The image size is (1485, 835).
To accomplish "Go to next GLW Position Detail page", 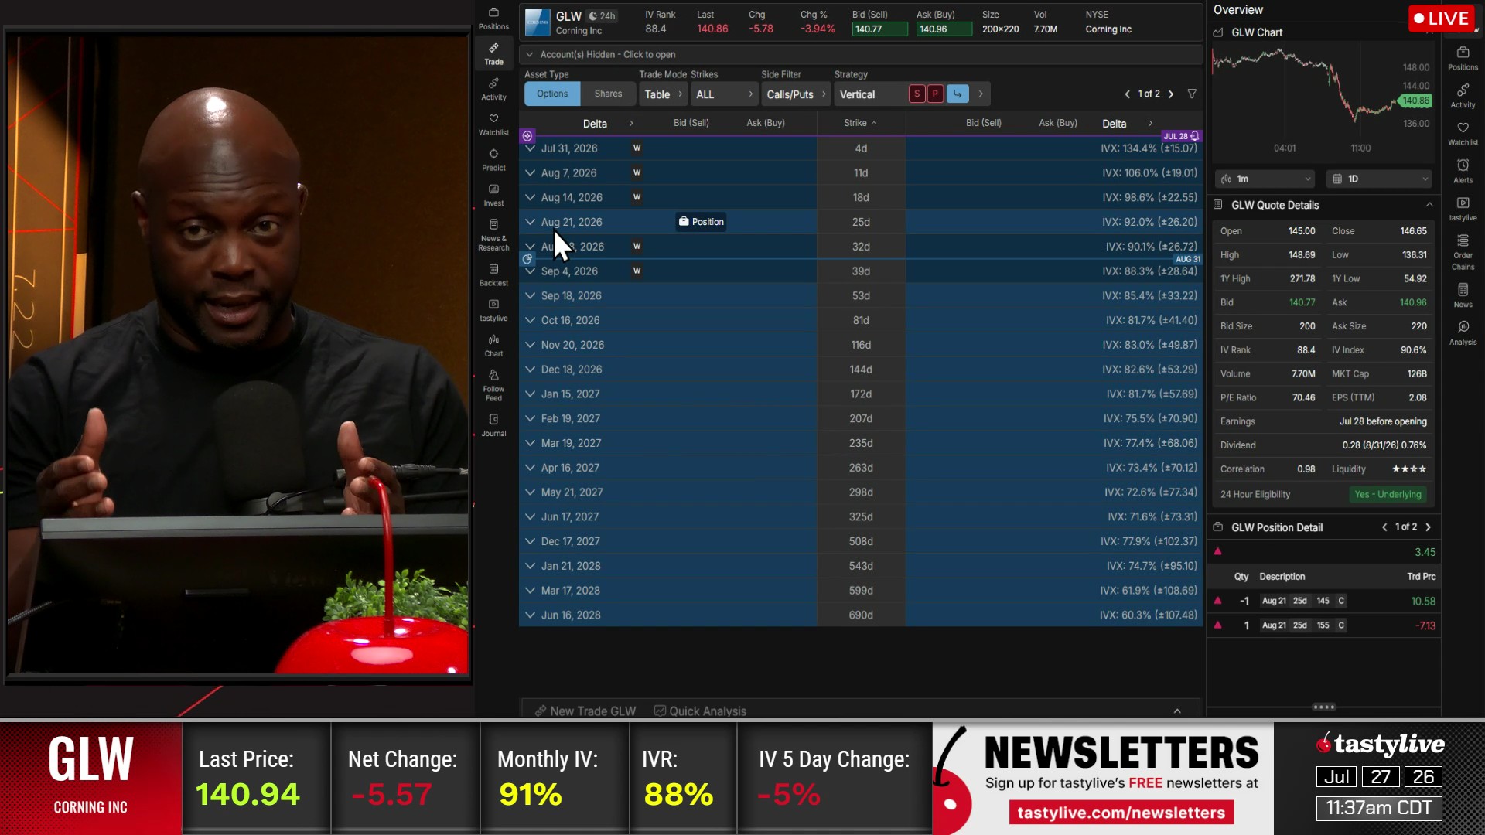I will [x=1428, y=527].
